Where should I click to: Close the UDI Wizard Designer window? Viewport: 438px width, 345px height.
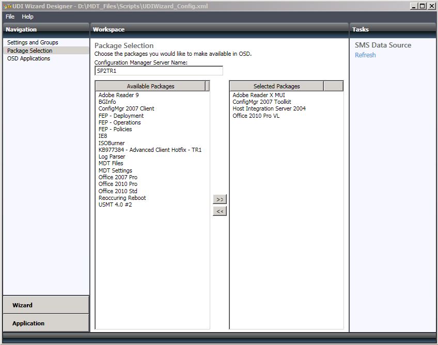[x=431, y=6]
